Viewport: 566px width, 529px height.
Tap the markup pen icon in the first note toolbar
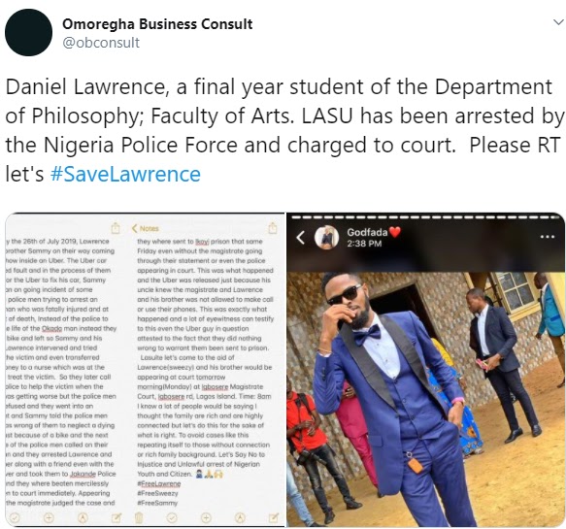[x=83, y=518]
